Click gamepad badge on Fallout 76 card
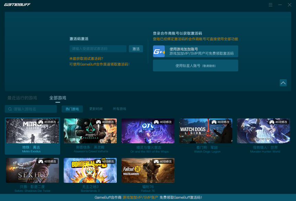Image resolution: width=296 pixels, height=201 pixels. point(163,162)
